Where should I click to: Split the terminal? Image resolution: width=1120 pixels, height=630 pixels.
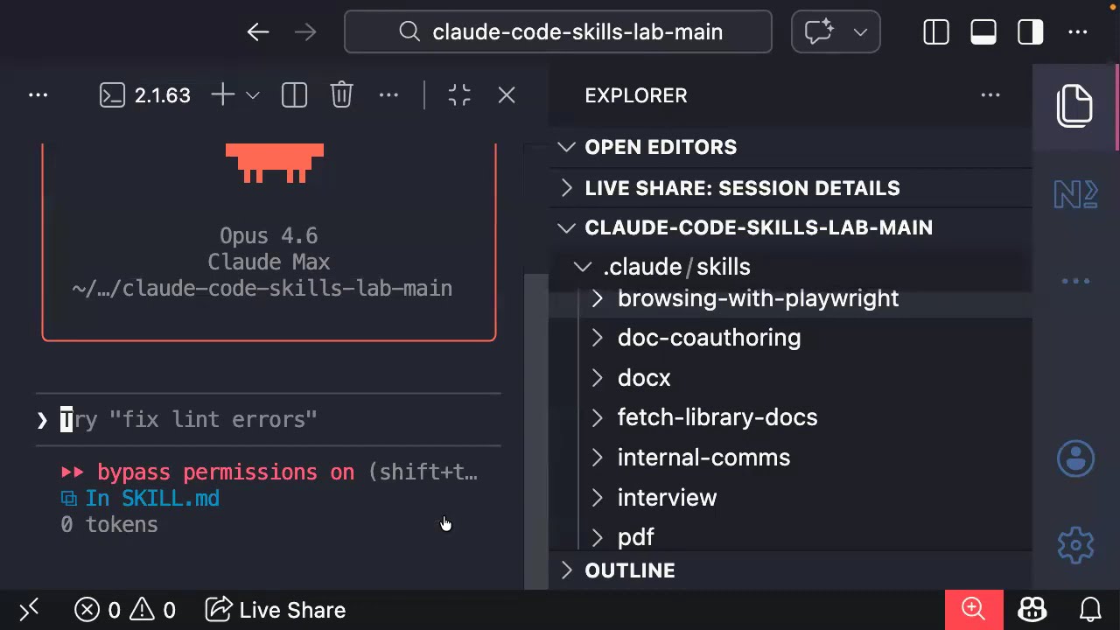[294, 95]
